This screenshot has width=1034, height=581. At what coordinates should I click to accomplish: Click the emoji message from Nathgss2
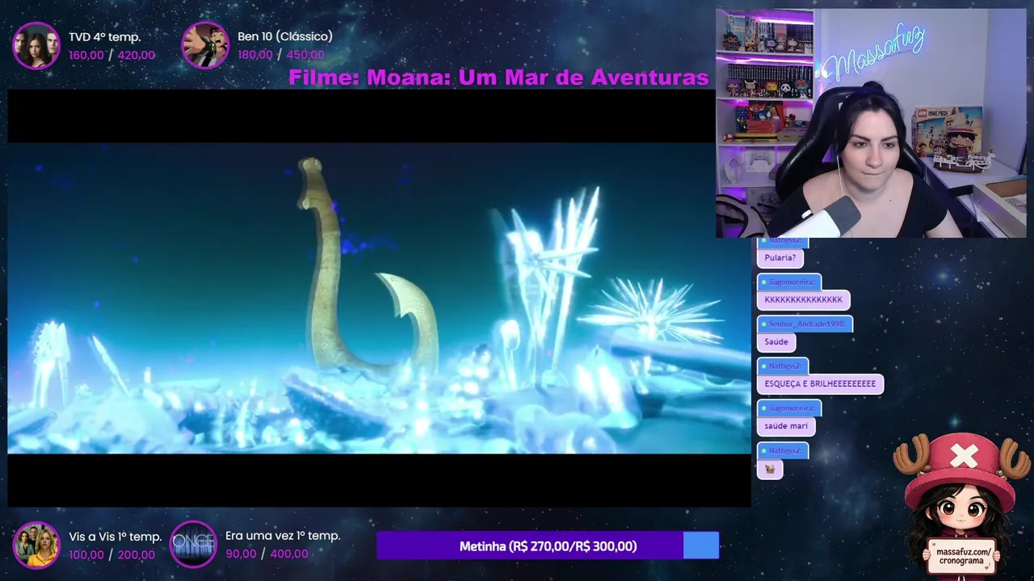(x=770, y=469)
